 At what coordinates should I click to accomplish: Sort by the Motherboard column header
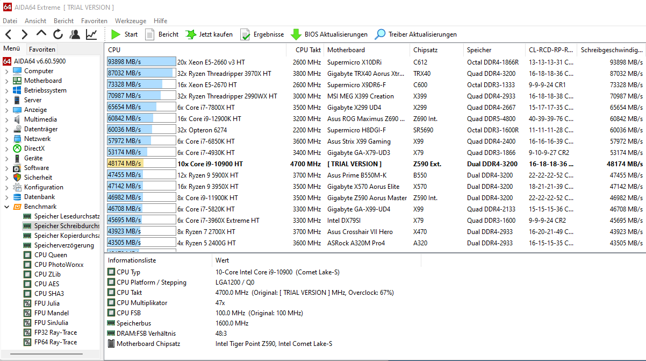(367, 50)
